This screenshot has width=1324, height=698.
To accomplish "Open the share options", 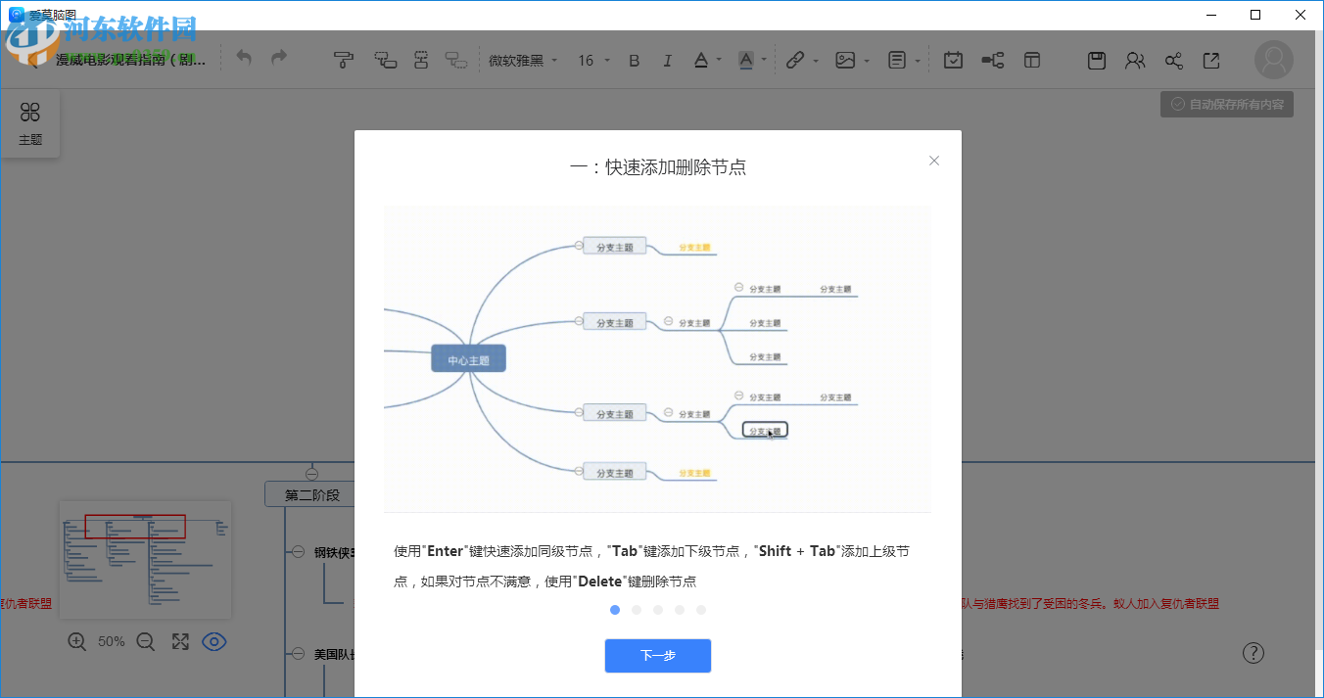I will [1173, 60].
